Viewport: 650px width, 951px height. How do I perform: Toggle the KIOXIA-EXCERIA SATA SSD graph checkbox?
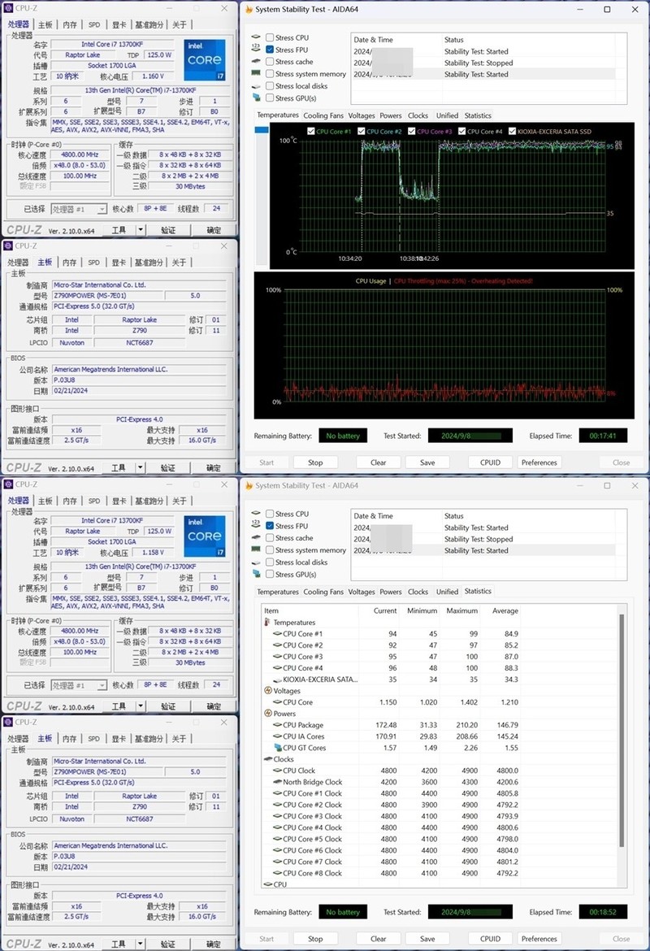tap(512, 132)
